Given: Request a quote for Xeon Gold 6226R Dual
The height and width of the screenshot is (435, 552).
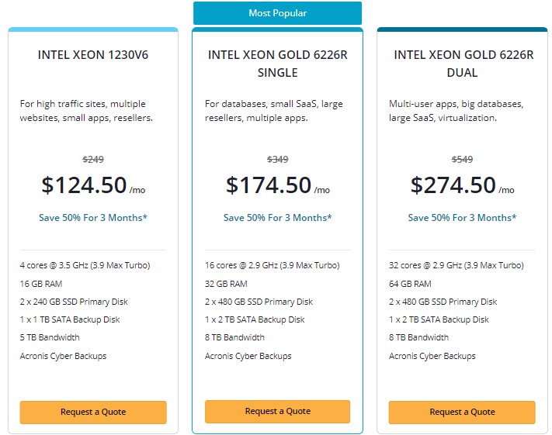Looking at the screenshot, I should [462, 412].
